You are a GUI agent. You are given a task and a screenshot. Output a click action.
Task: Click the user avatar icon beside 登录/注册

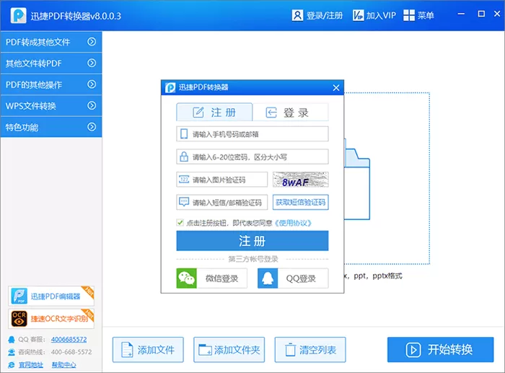click(297, 15)
